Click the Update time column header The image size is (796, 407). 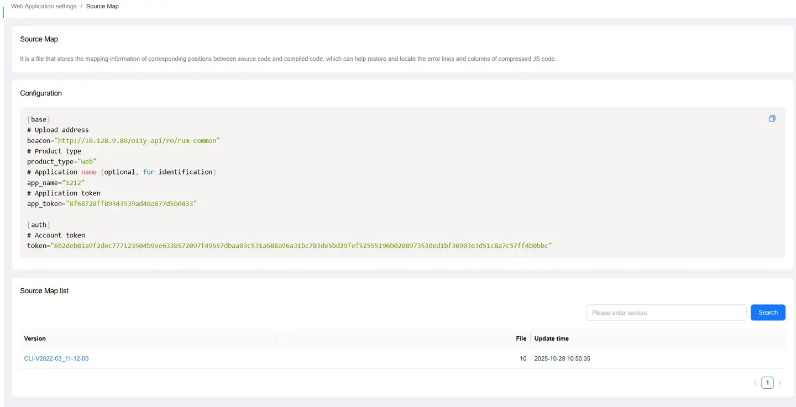pyautogui.click(x=551, y=339)
